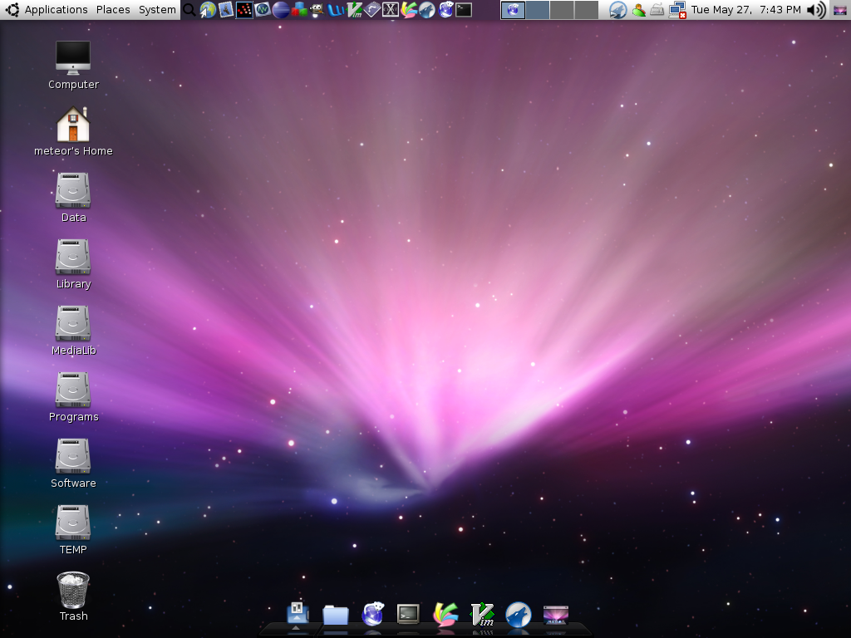Open the terminal from the dock

point(408,615)
